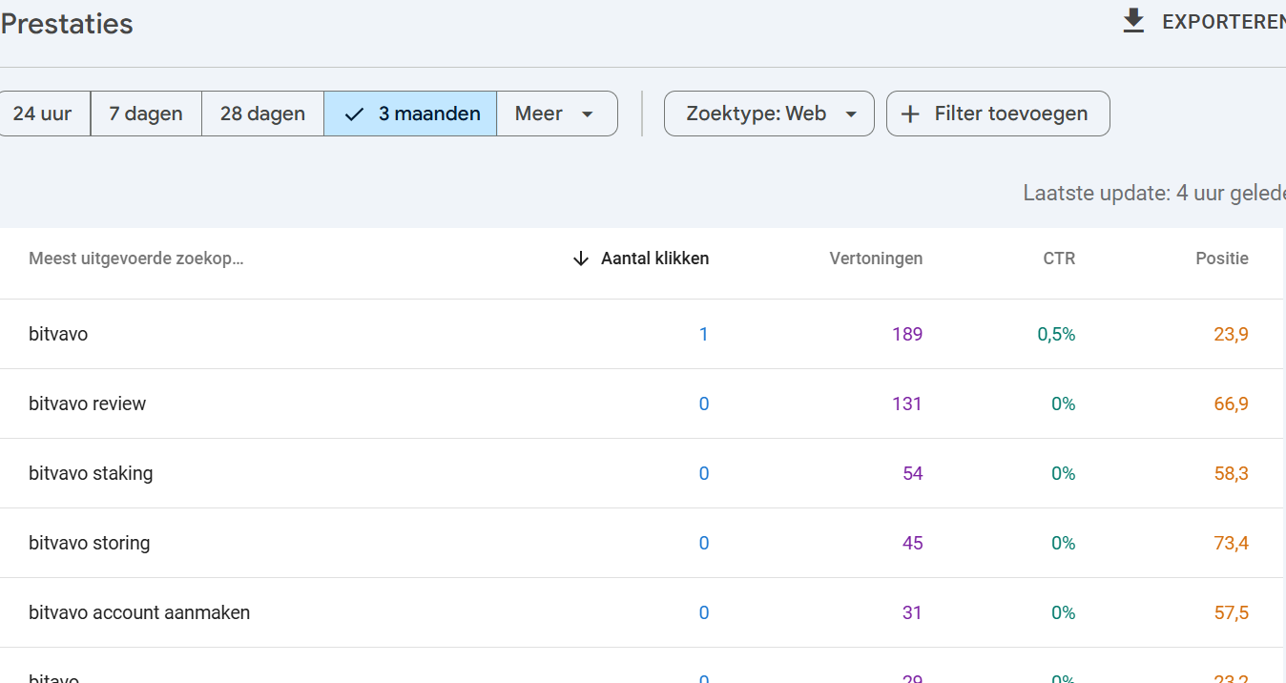Sort by Positie column header

[1222, 259]
